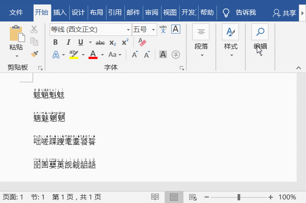The width and height of the screenshot is (306, 203).
Task: Switch to Help 帮助 tab
Action: tap(207, 13)
